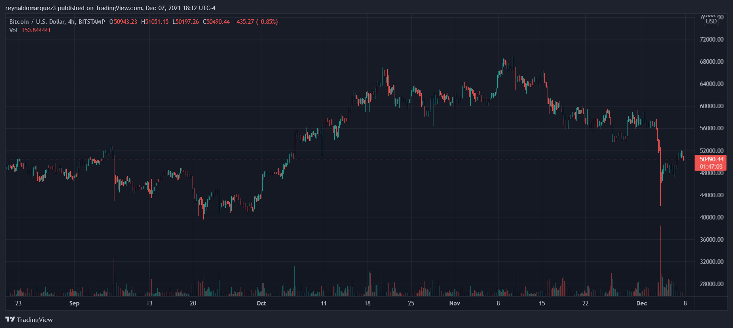This screenshot has height=328, width=733.
Task: Click the change value −435.27 (−0.85%)
Action: [x=256, y=22]
